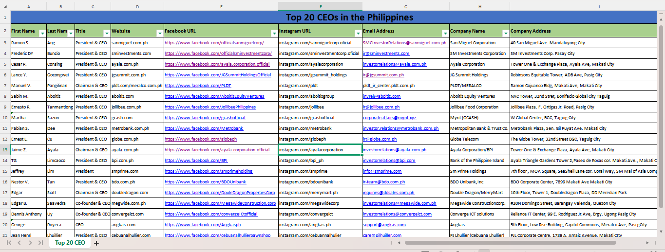Click the SMCInvestorRelations@sanmiguel.com.ph email link
Viewport: 665px width, 252px height.
pyautogui.click(x=405, y=43)
